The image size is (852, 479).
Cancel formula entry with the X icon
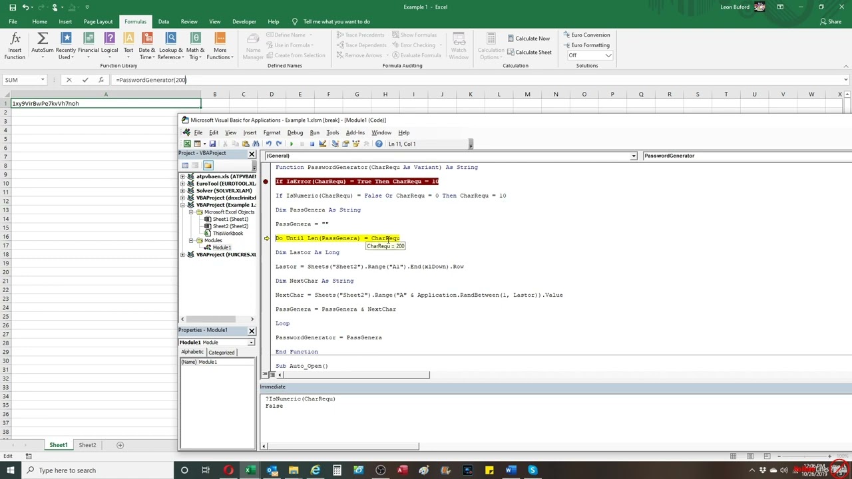pyautogui.click(x=69, y=80)
